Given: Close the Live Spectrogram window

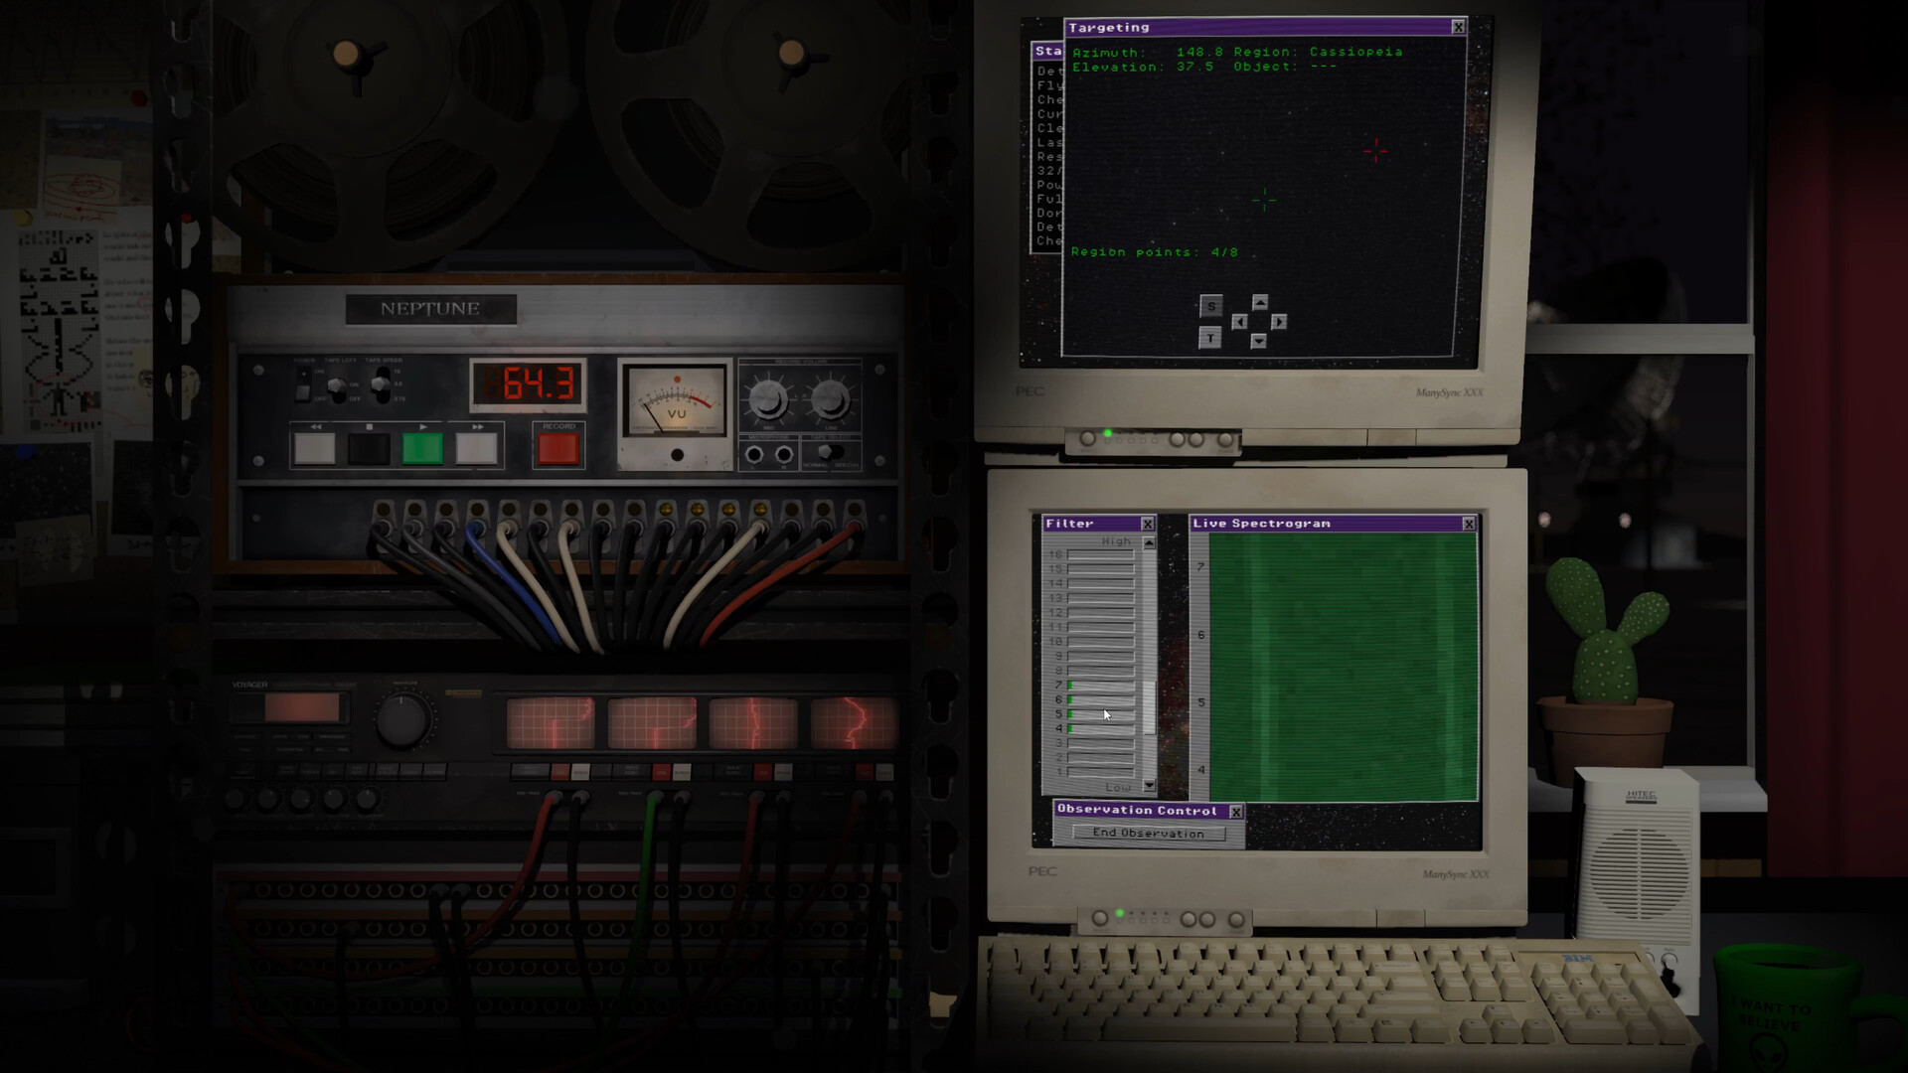Looking at the screenshot, I should pyautogui.click(x=1469, y=524).
